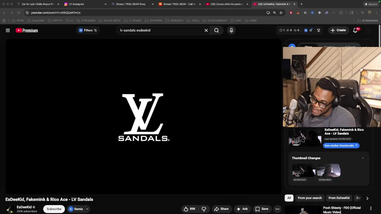Screen dimensions: 381x214
Task: Close the Shoes TROLI BEAR Shop tab
Action: 153,4
